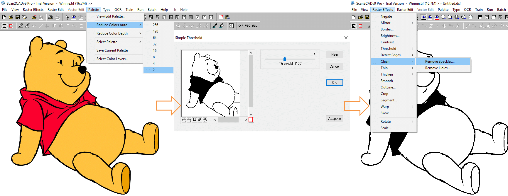Click Print icon in left toolbar
The width and height of the screenshot is (508, 196).
[50, 17]
